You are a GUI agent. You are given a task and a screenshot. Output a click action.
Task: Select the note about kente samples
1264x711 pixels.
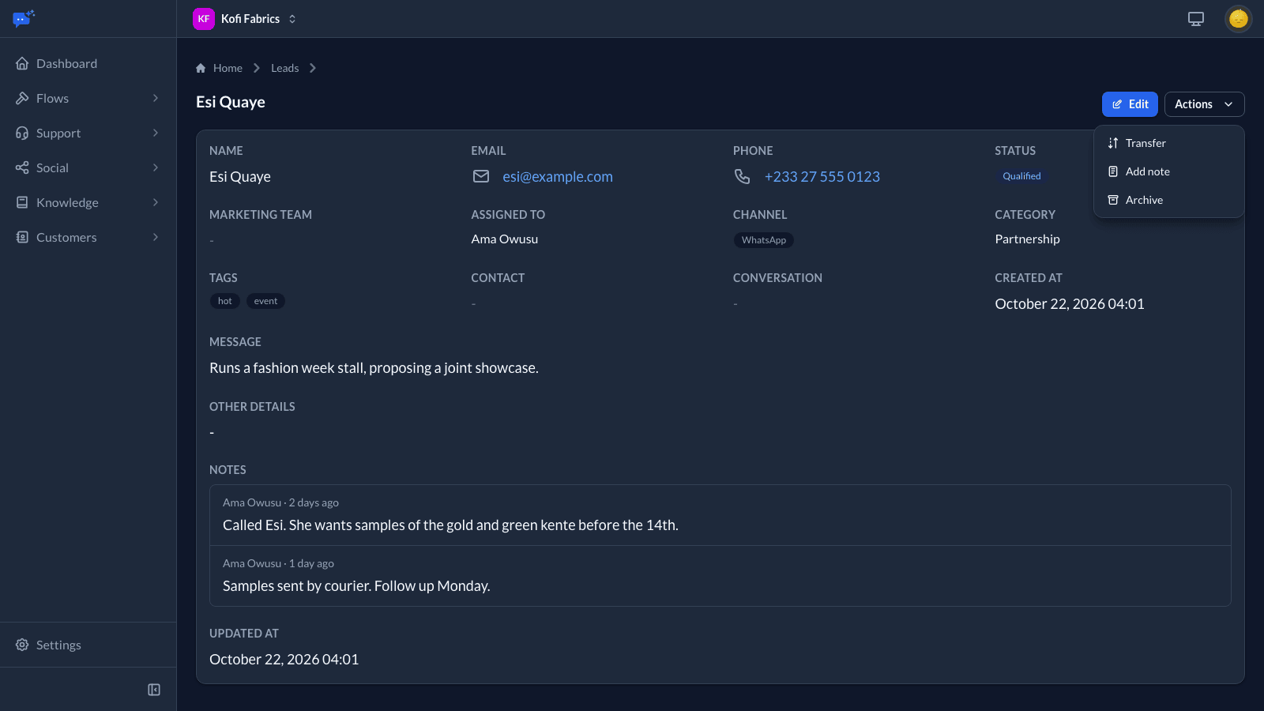click(720, 515)
